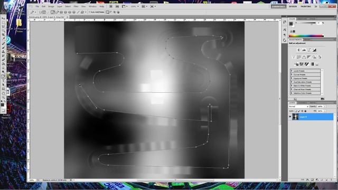Create a new layer from Layers panel

326,179
